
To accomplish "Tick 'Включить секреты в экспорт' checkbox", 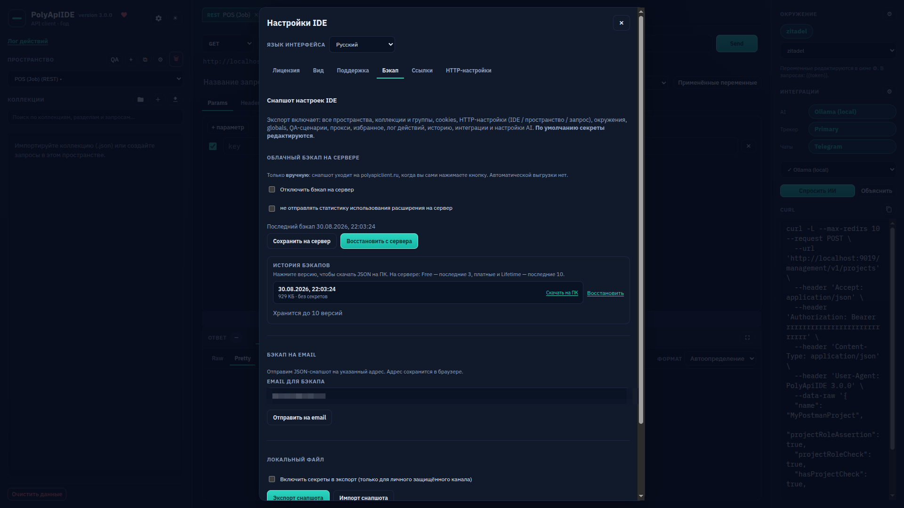I will pyautogui.click(x=272, y=479).
